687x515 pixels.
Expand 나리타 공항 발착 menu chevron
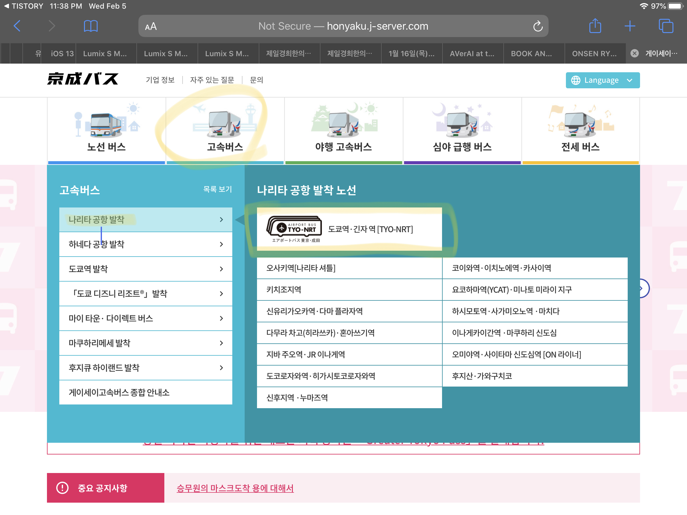click(x=221, y=220)
